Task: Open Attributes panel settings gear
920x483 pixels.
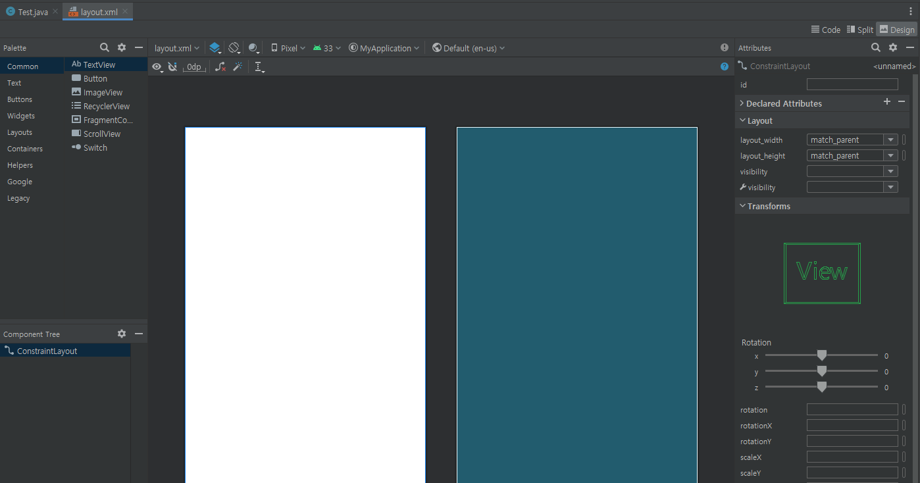Action: [x=893, y=47]
